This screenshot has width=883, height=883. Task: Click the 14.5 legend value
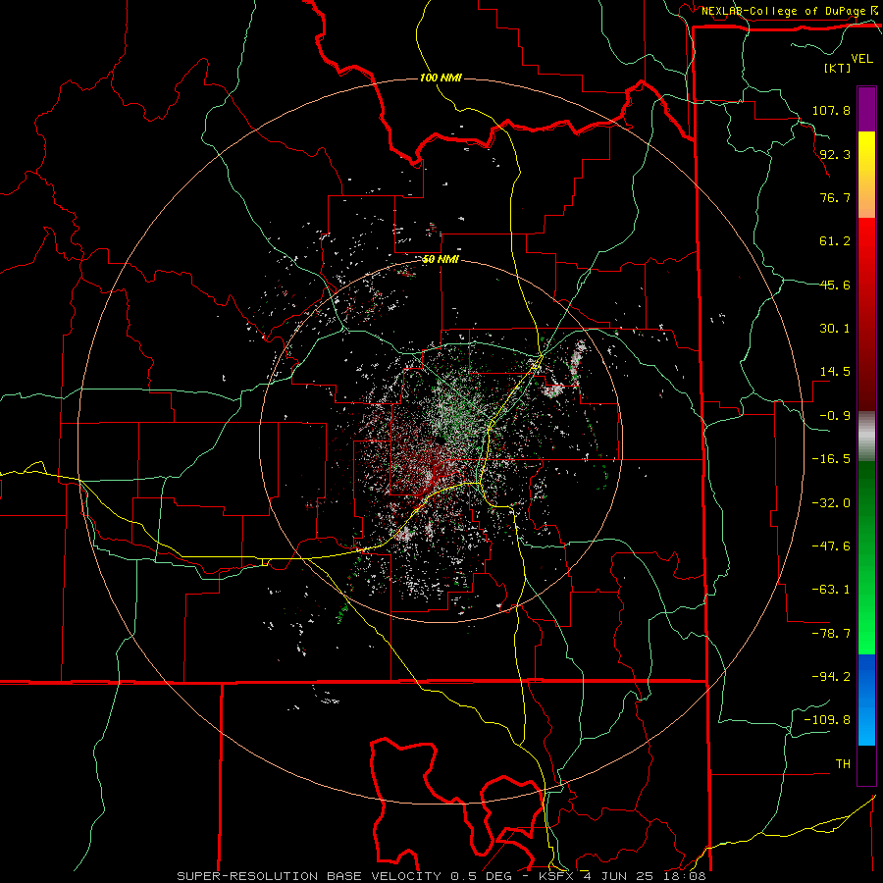(x=835, y=372)
